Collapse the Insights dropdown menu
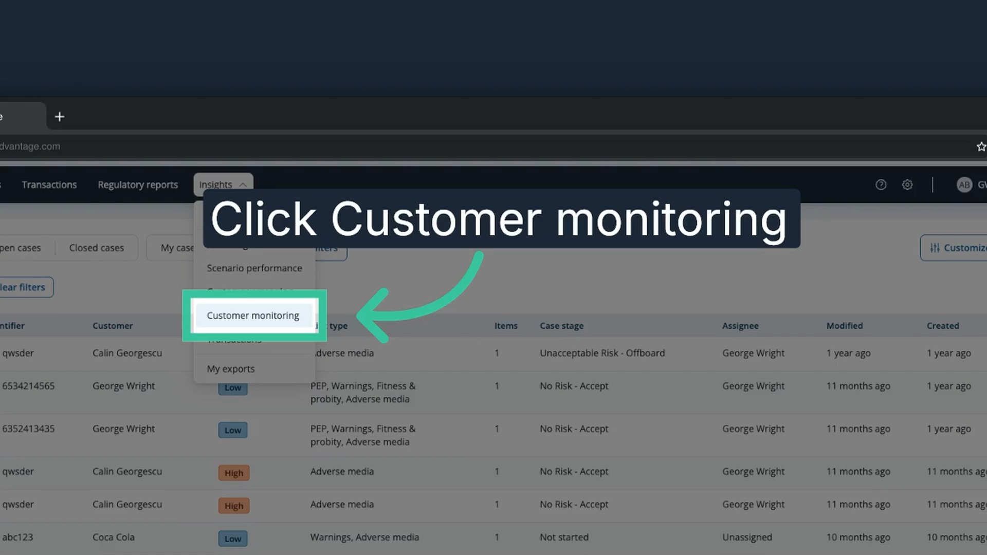Image resolution: width=987 pixels, height=555 pixels. click(x=223, y=184)
